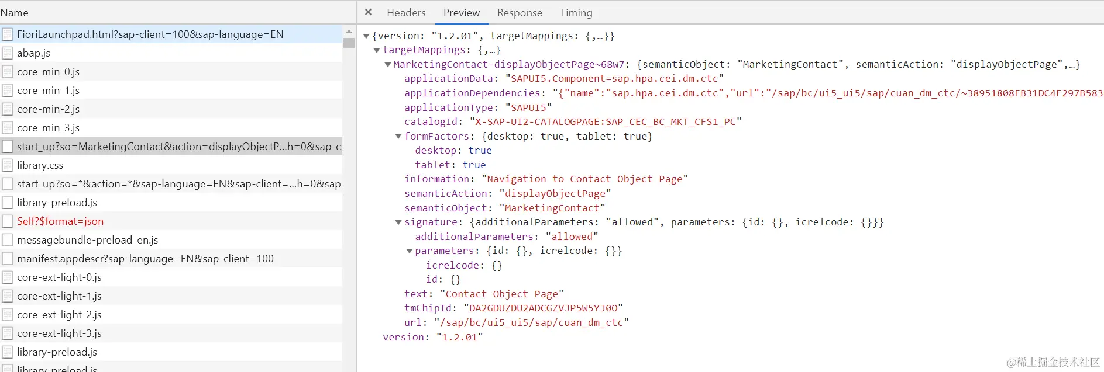
Task: Click the applicationType SAPUI5 property
Action: [x=478, y=107]
